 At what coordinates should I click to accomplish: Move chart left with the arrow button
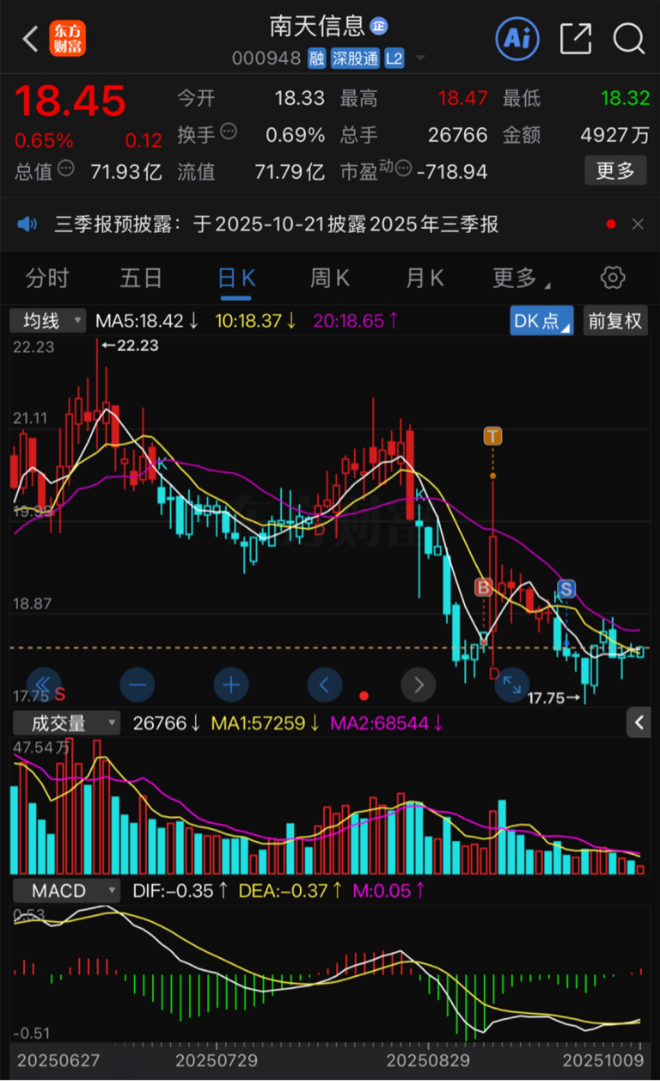(x=325, y=685)
